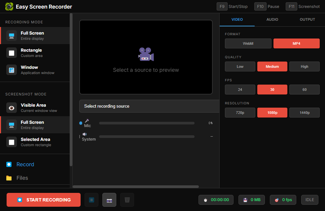Click the 0 MB file size readout
Image resolution: width=325 pixels, height=211 pixels.
tap(256, 200)
